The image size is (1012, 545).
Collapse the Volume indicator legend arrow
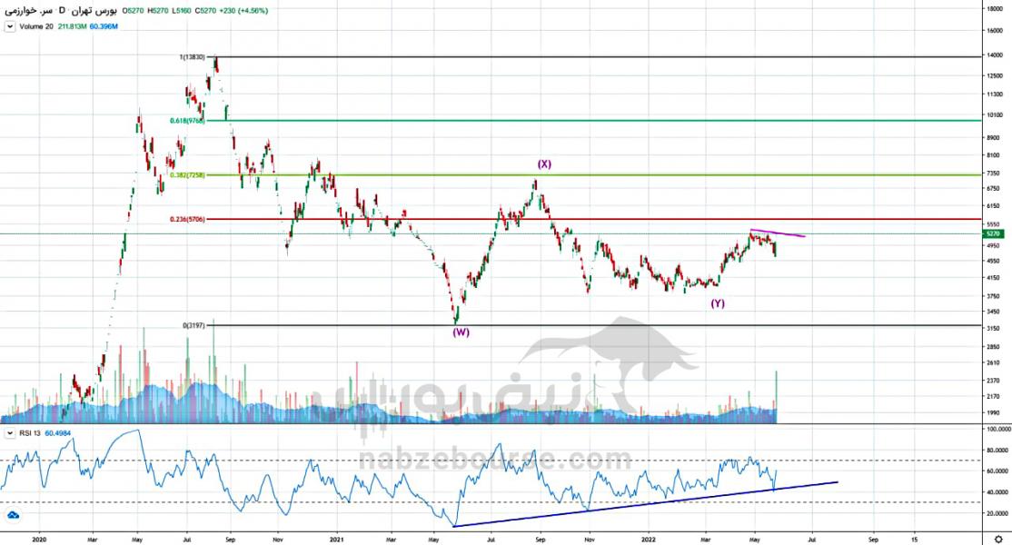coord(8,26)
